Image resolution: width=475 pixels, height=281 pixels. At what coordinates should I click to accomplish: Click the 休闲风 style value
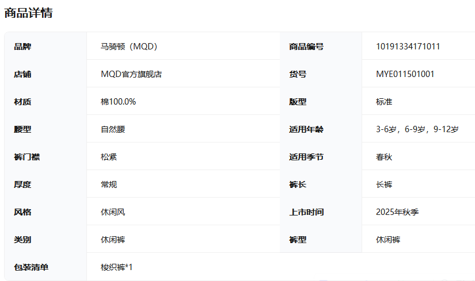(x=113, y=212)
